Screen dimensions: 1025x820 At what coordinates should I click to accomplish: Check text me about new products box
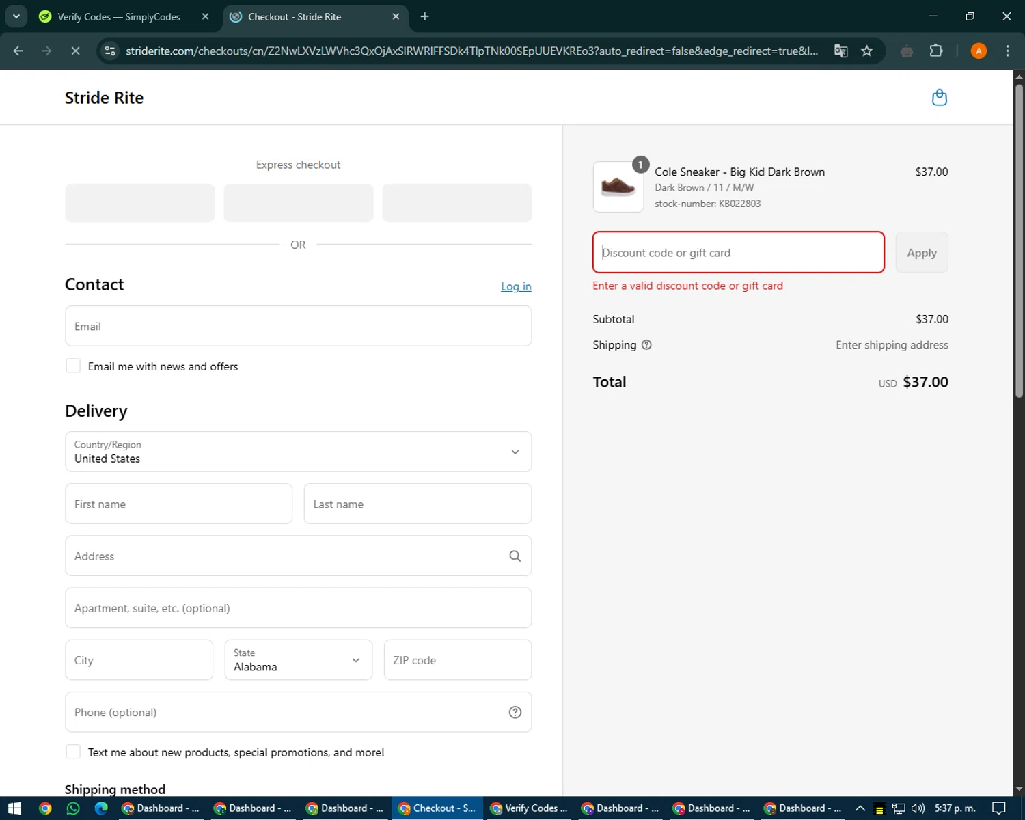click(x=73, y=752)
